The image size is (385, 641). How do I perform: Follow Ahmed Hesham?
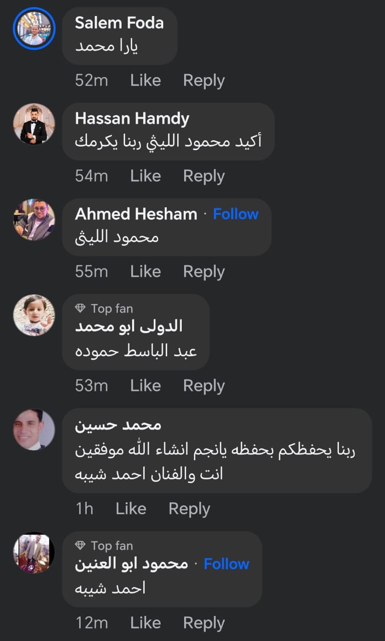235,214
